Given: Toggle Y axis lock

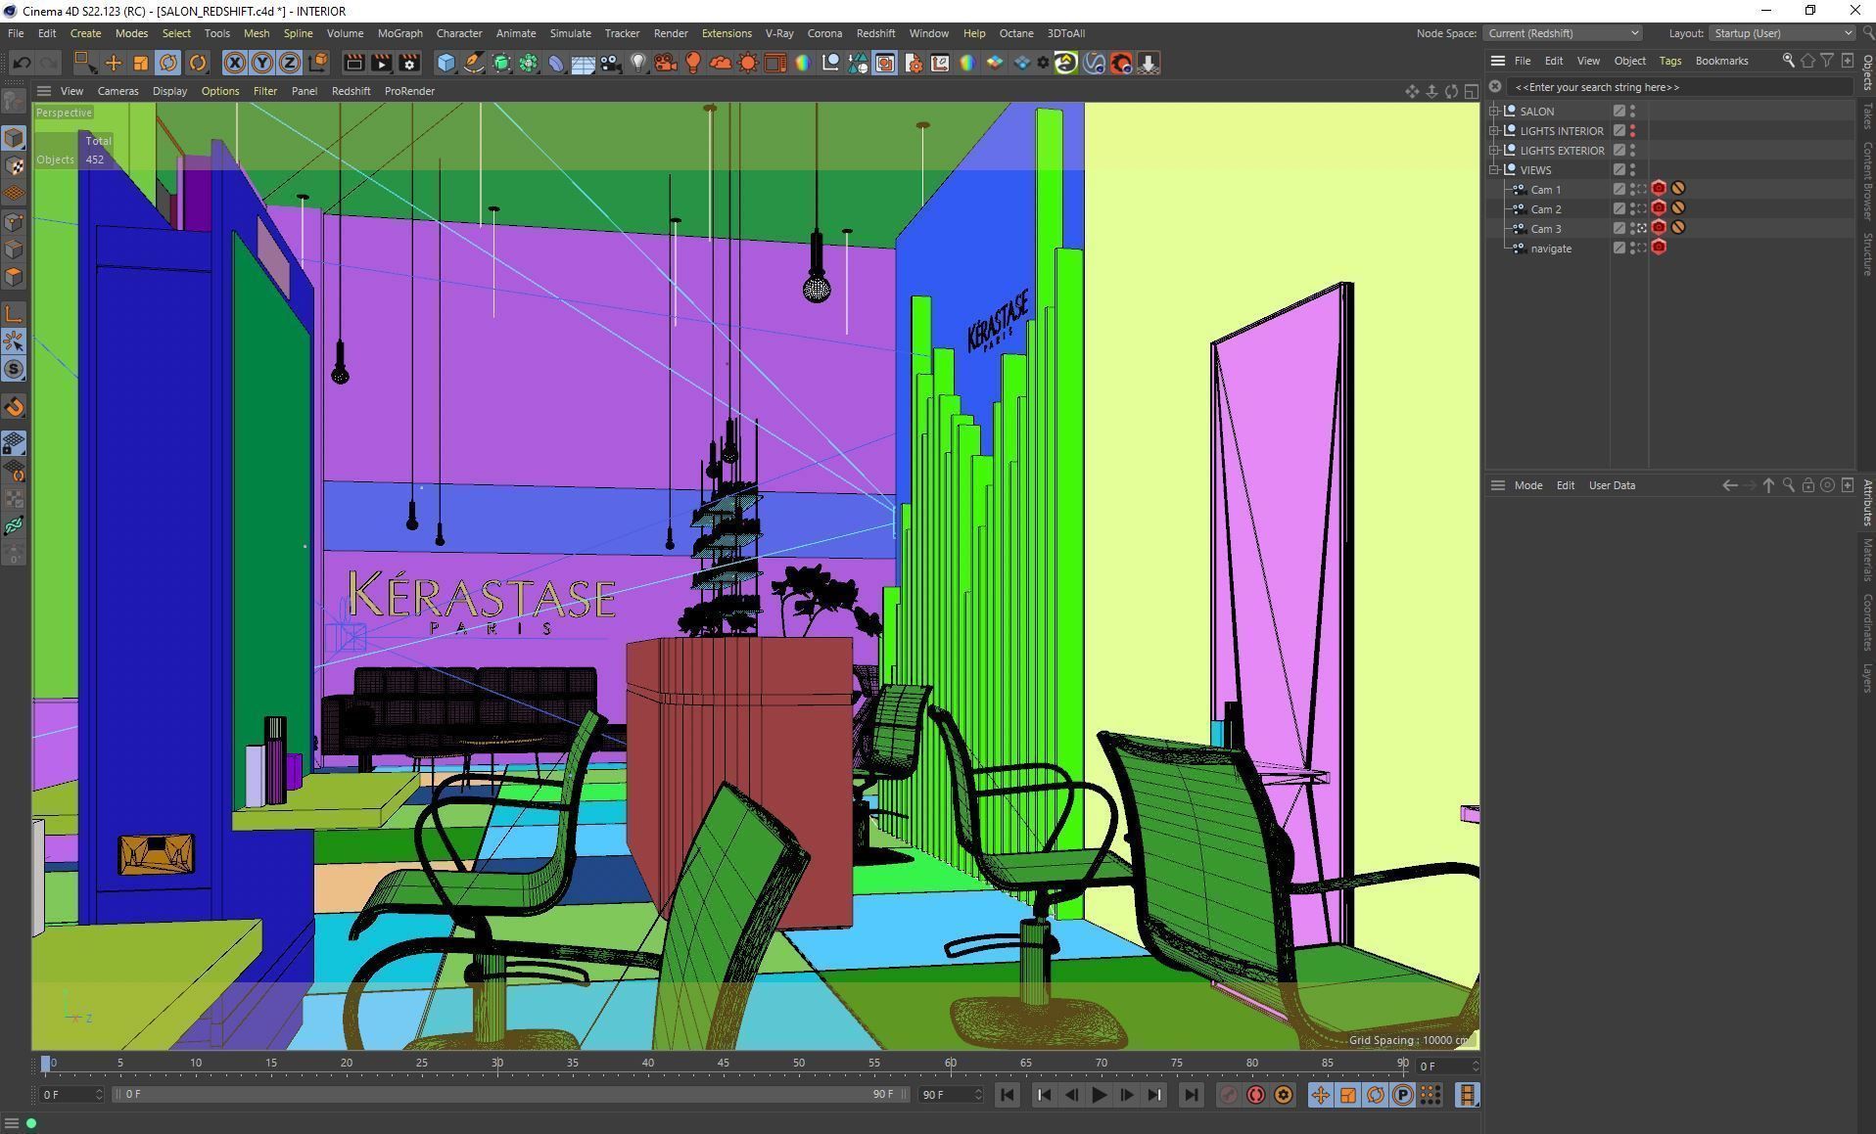Looking at the screenshot, I should 262,63.
